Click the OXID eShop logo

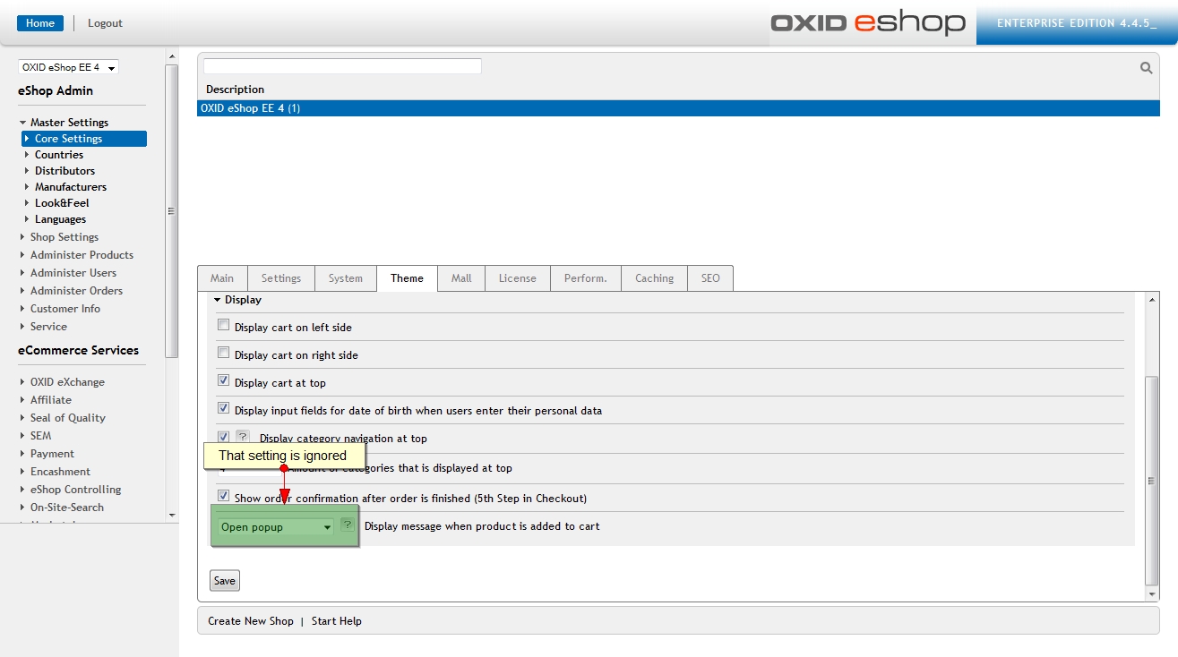point(867,22)
